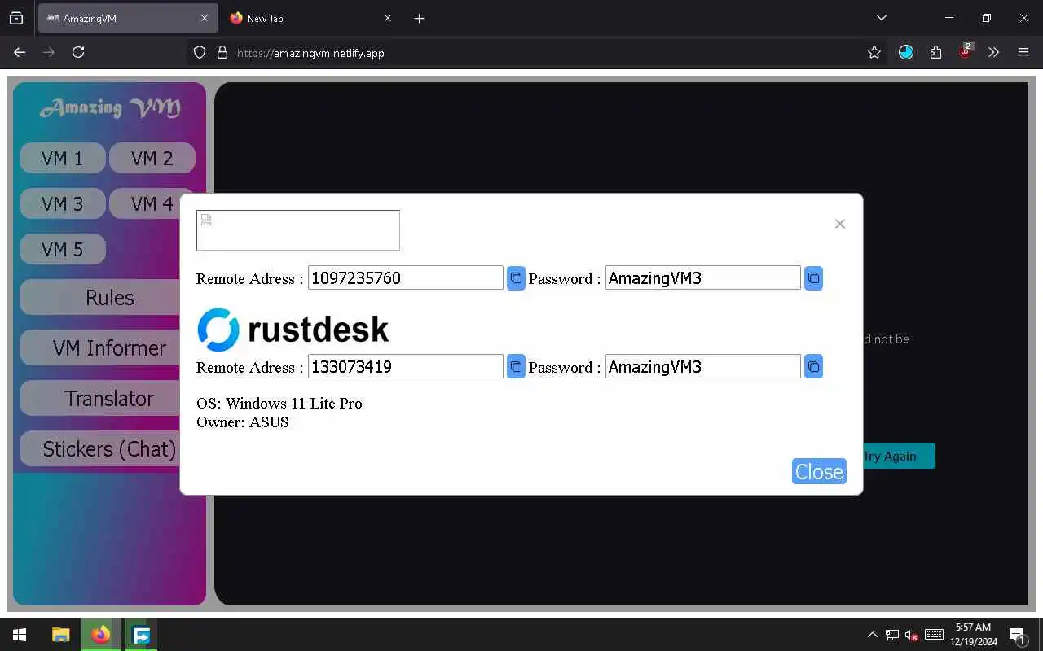
Task: Open a new browser tab
Action: tap(419, 18)
